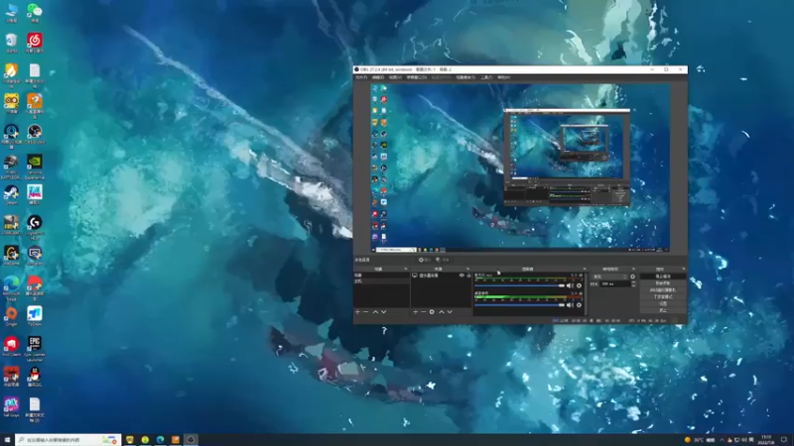Open File menu in OBS
794x446 pixels.
tap(361, 77)
